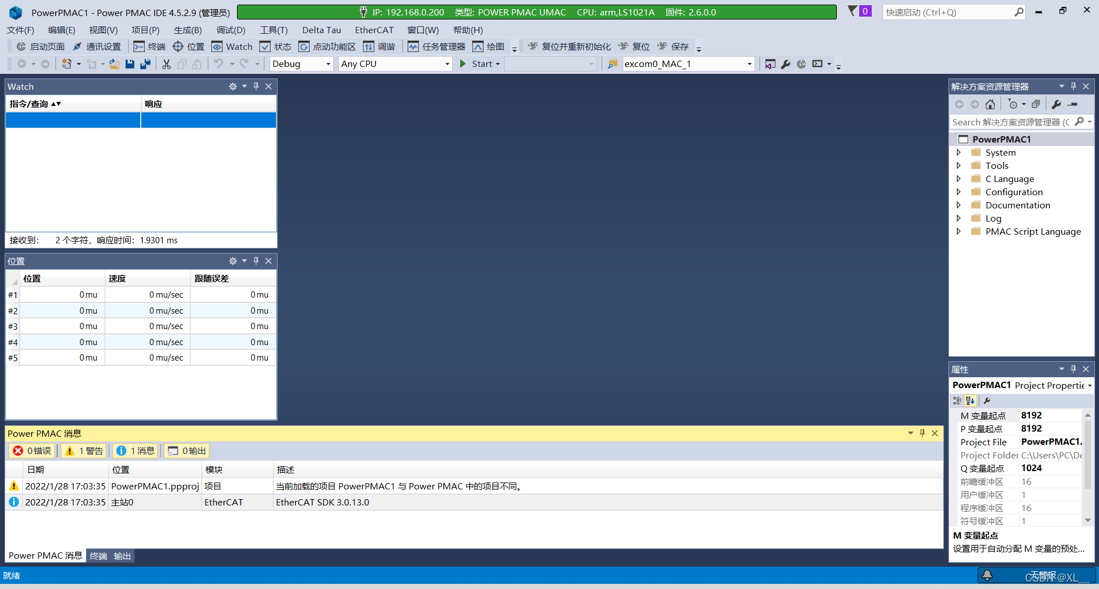Screen dimensions: 1099x589
Task: Click the cut scissors icon
Action: (x=167, y=64)
